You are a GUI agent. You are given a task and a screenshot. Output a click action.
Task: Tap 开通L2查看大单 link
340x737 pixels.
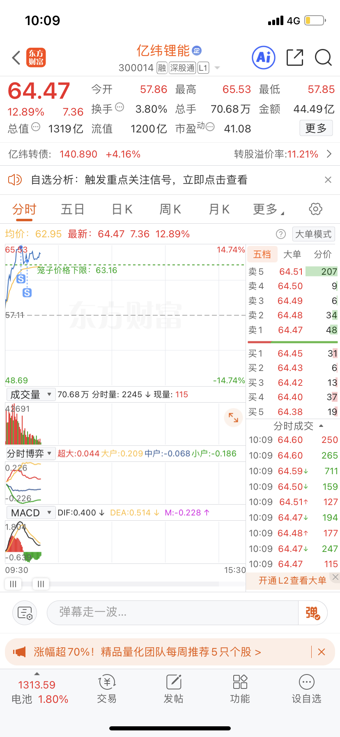tap(292, 580)
